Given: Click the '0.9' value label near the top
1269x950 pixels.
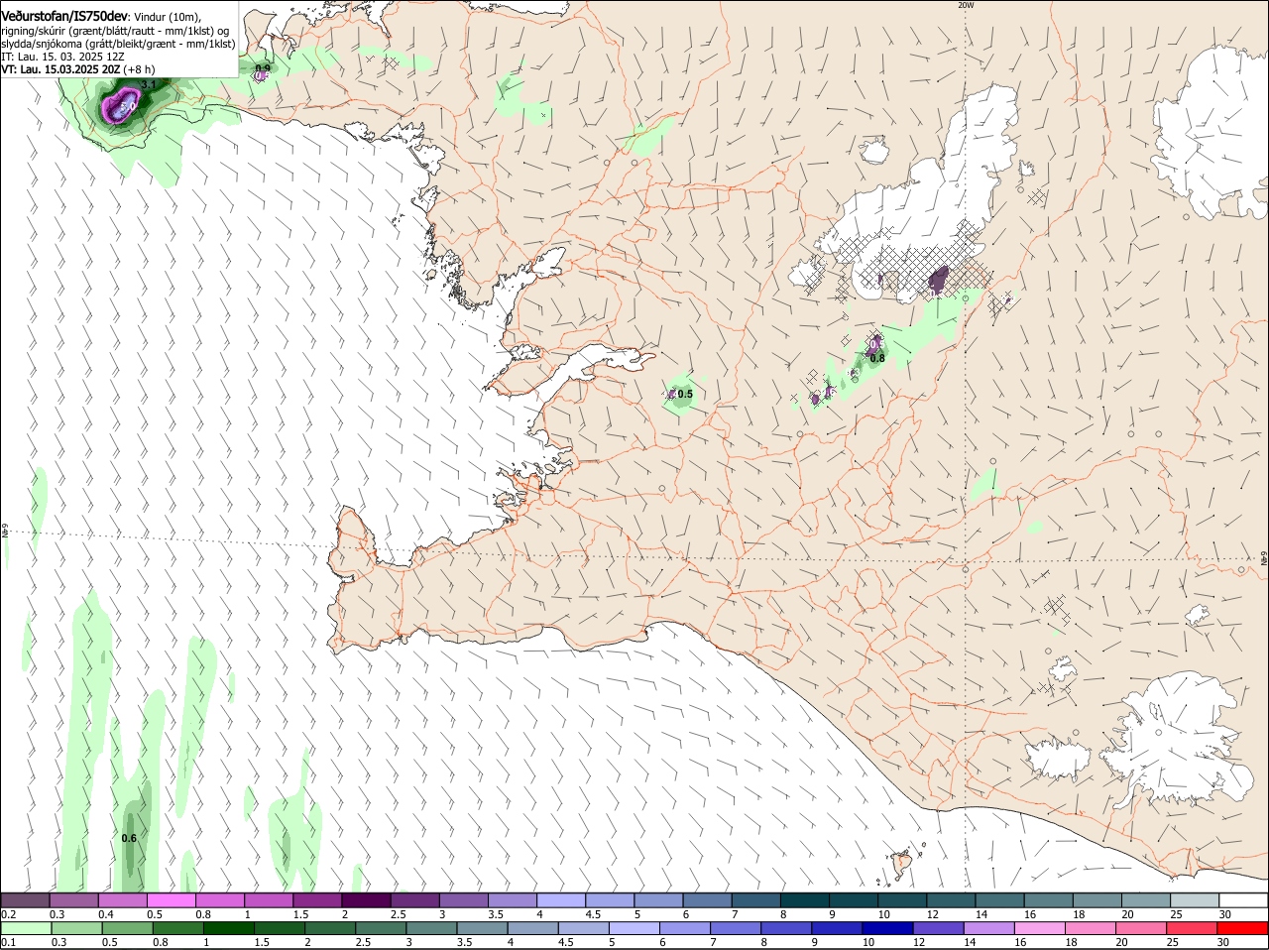Looking at the screenshot, I should pos(263,68).
